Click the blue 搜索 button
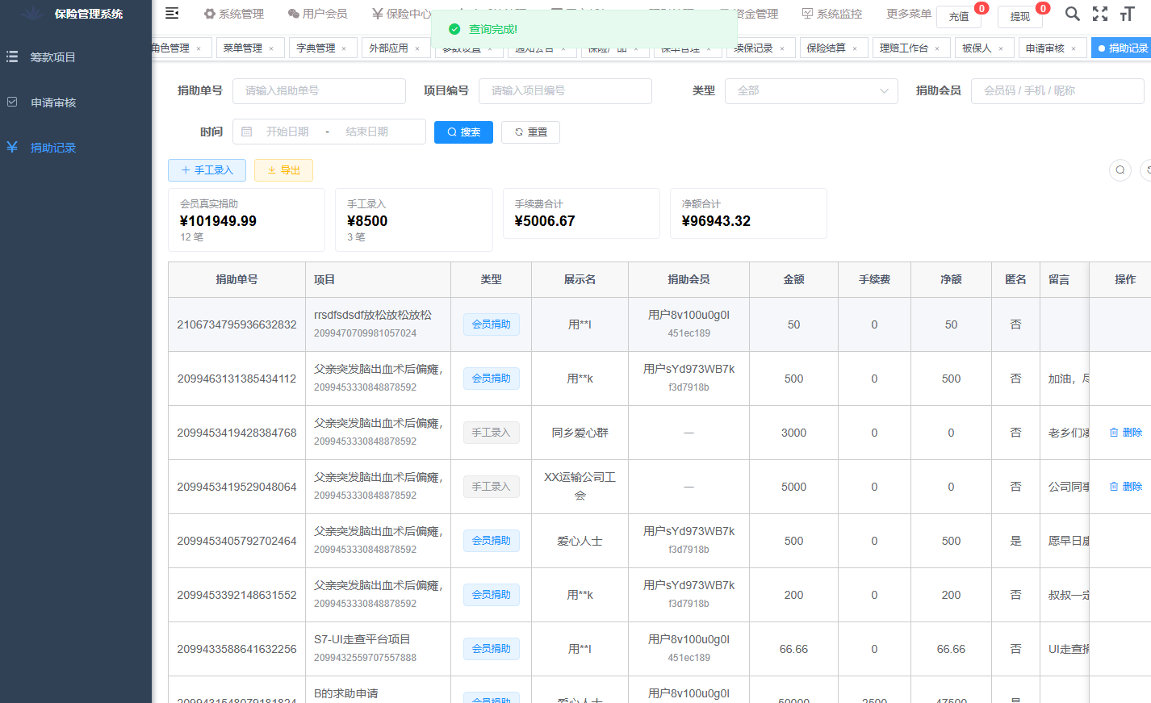The image size is (1151, 703). 463,132
